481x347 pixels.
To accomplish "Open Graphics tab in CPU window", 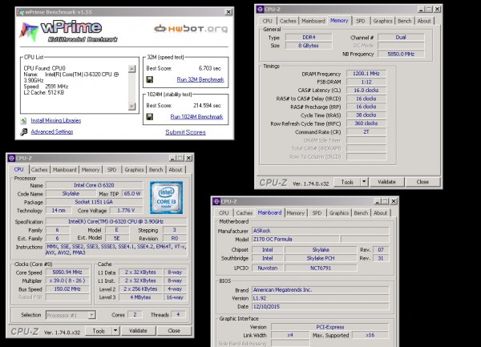I will (x=134, y=170).
